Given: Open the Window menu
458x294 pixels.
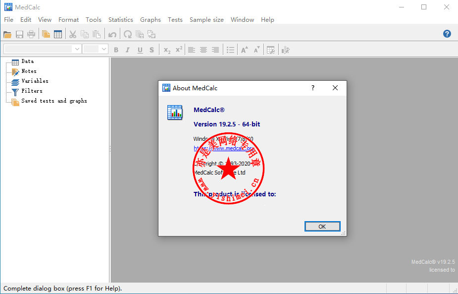Looking at the screenshot, I should pos(242,20).
